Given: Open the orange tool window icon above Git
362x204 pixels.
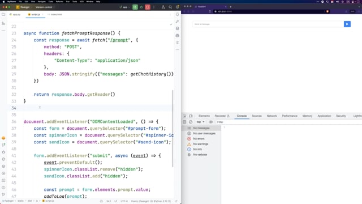Looking at the screenshot, I should pos(3,138).
